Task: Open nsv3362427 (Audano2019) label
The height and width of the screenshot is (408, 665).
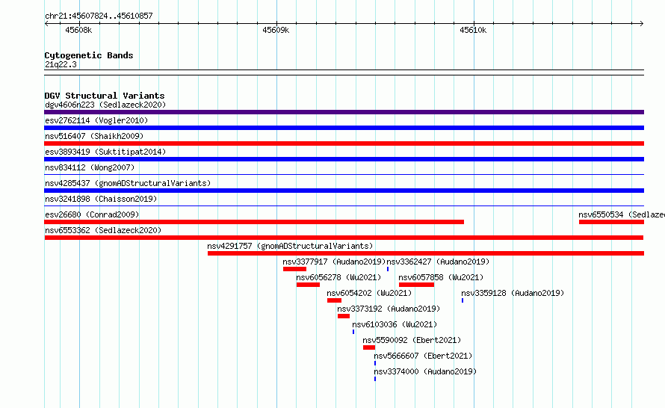Action: [x=438, y=262]
